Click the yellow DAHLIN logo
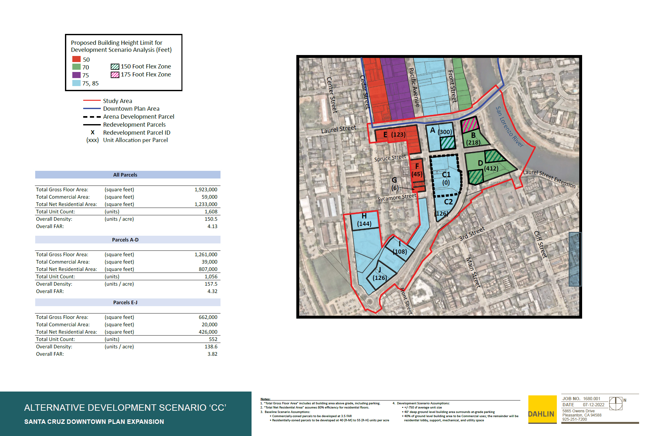 click(542, 409)
